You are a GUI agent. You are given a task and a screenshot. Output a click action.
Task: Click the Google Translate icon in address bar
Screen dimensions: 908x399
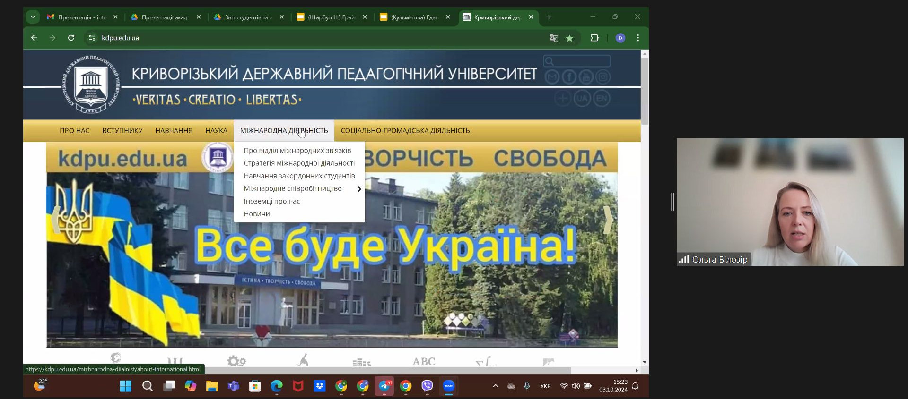coord(554,38)
